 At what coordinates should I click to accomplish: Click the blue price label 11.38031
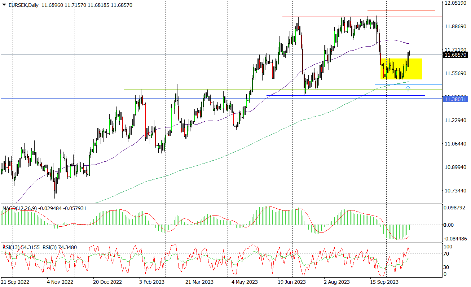click(455, 99)
